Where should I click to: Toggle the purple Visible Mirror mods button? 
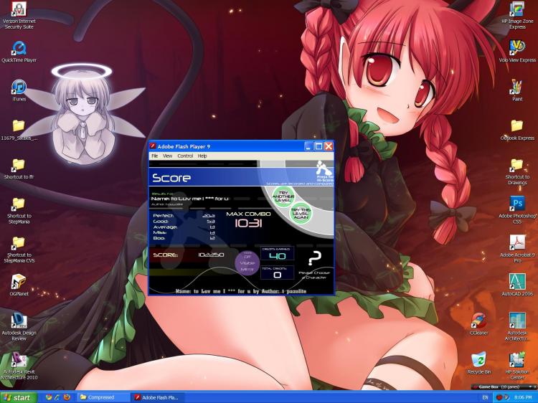tap(247, 262)
